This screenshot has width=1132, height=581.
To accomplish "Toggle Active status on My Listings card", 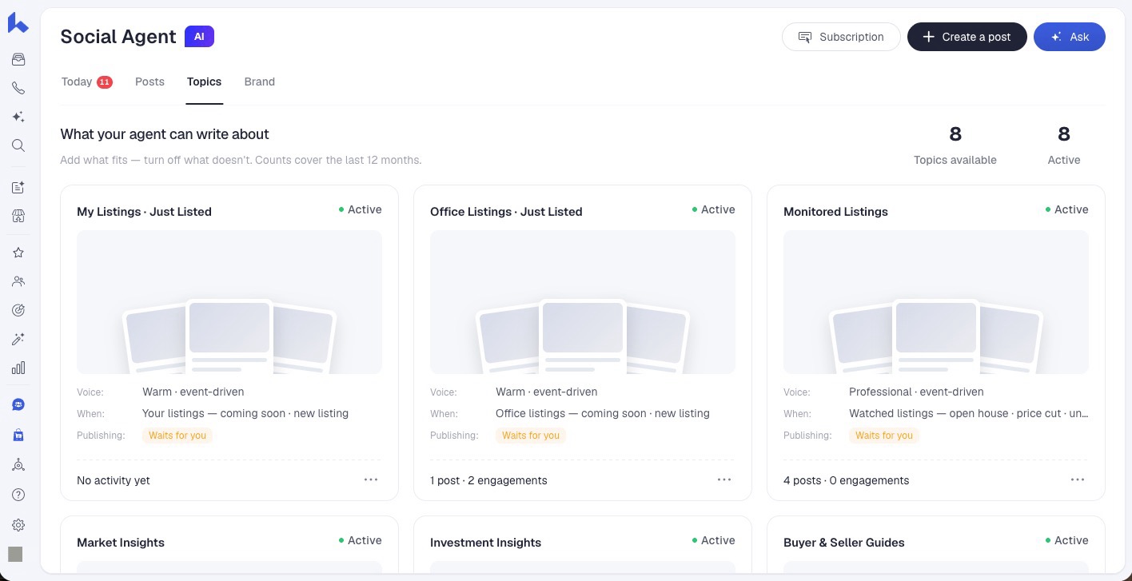I will 360,209.
